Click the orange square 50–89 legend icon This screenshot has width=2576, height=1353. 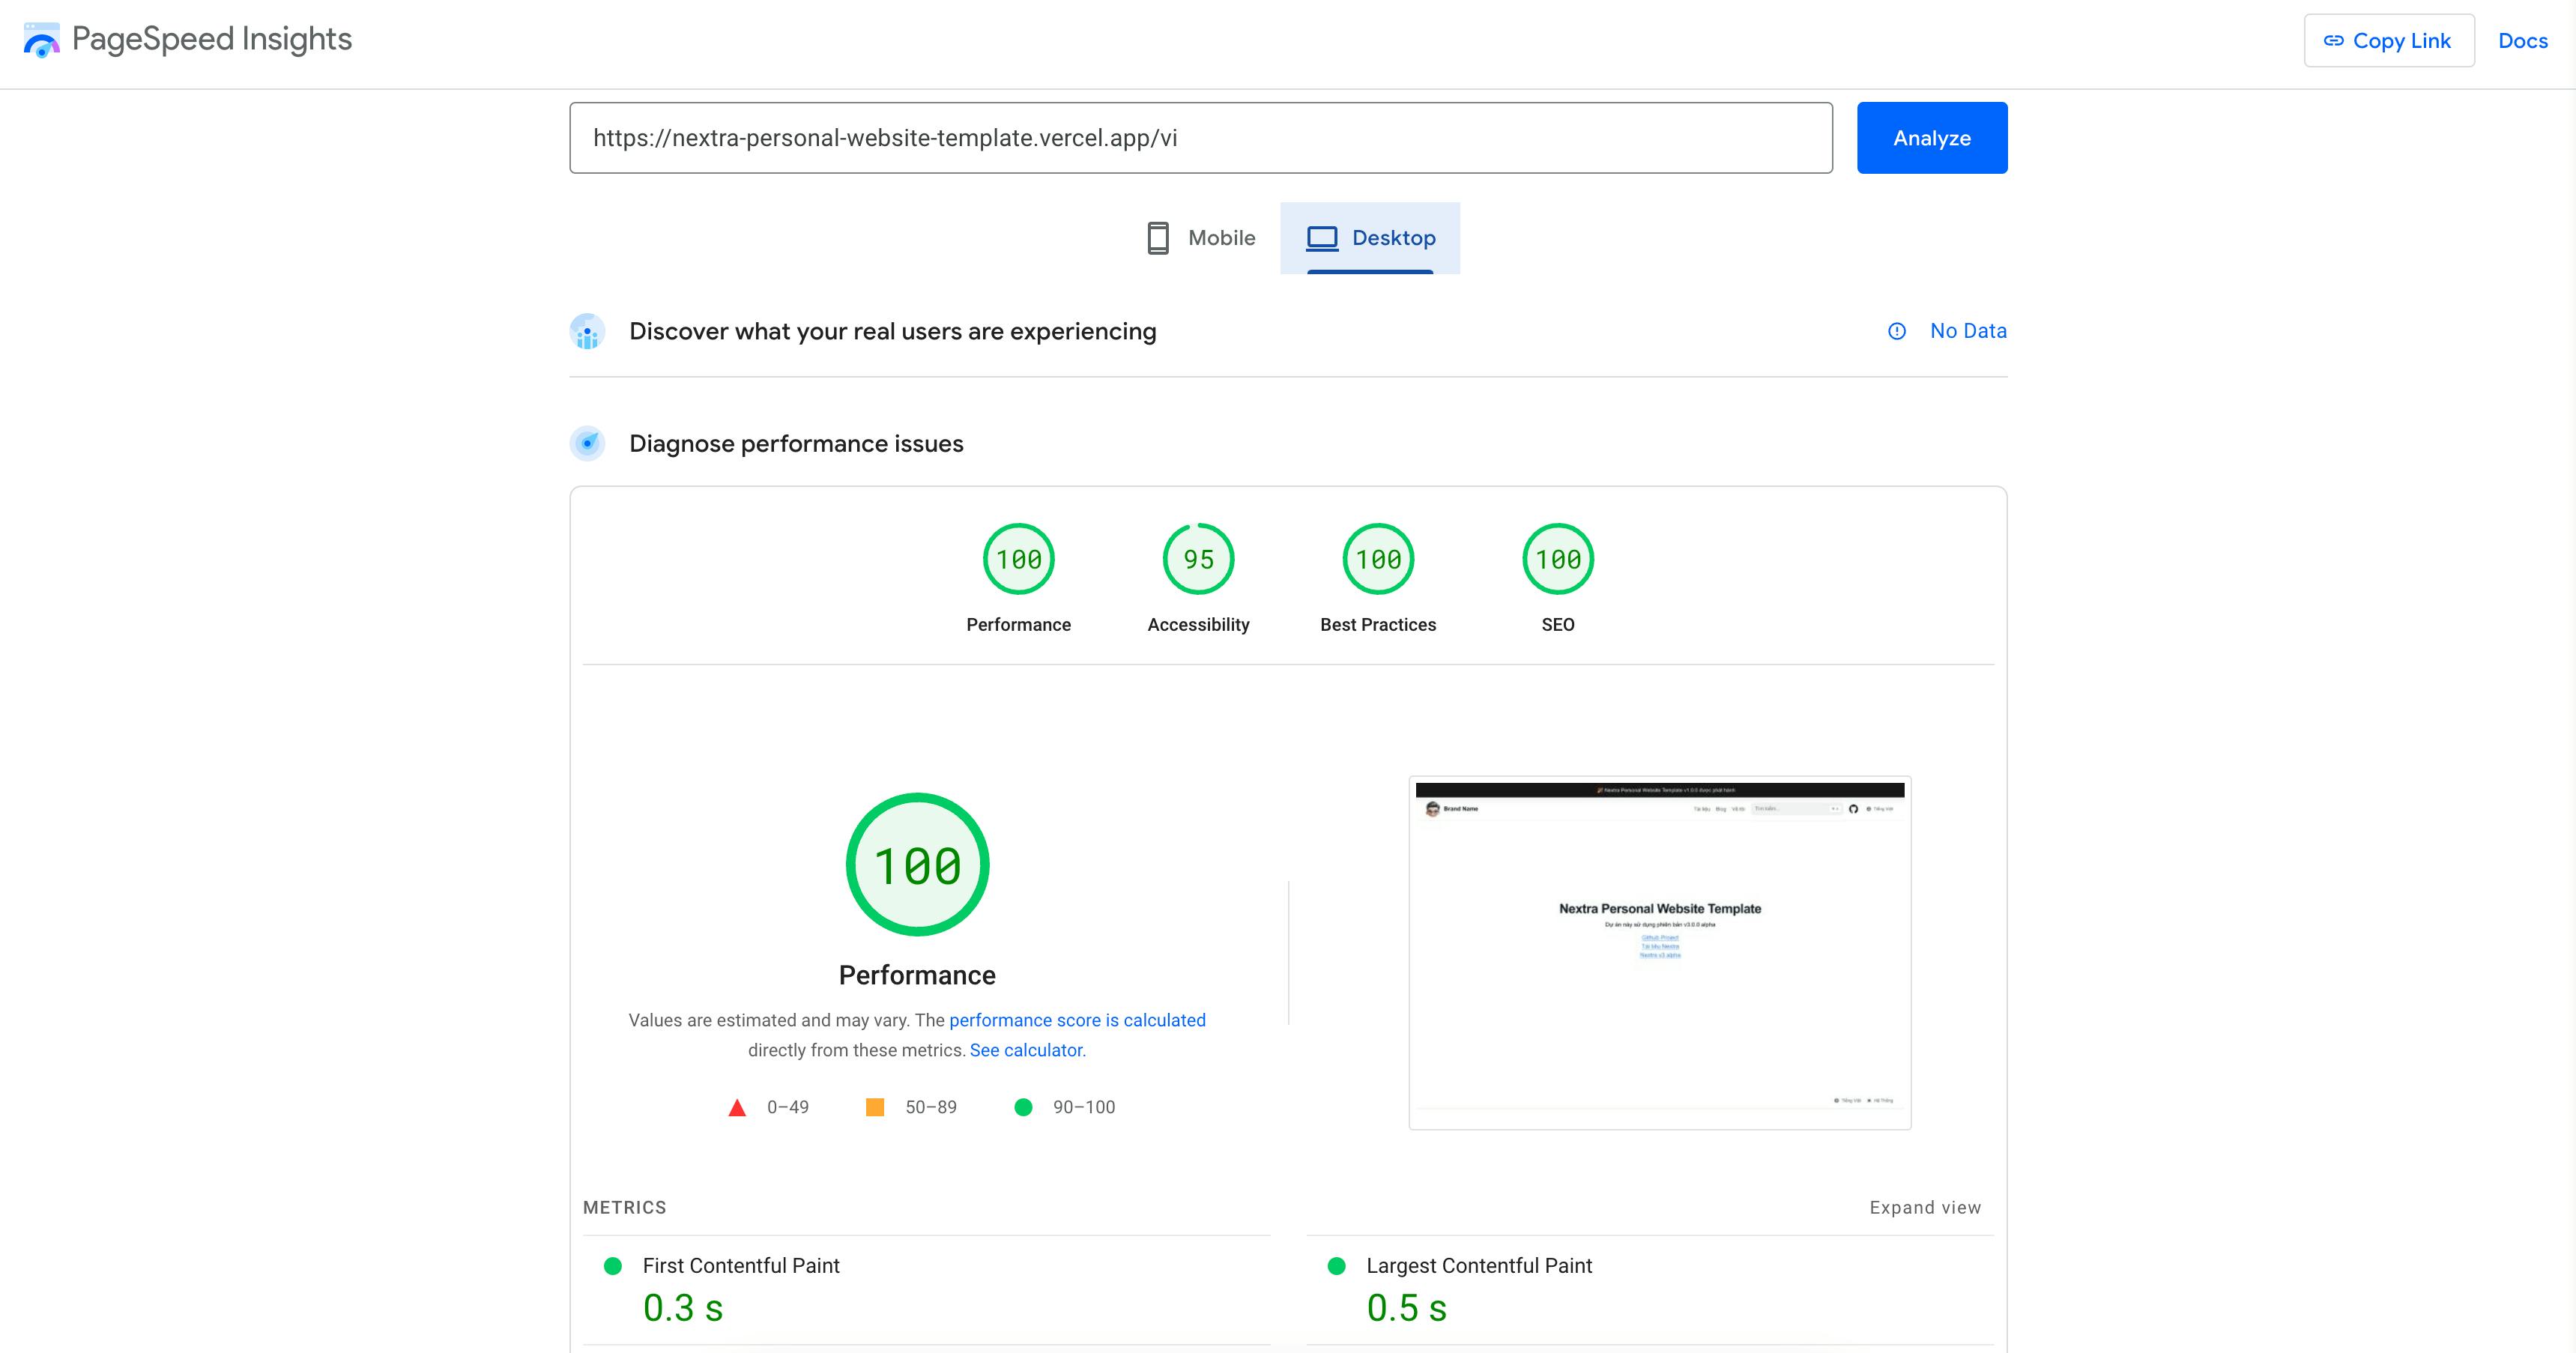tap(875, 1107)
